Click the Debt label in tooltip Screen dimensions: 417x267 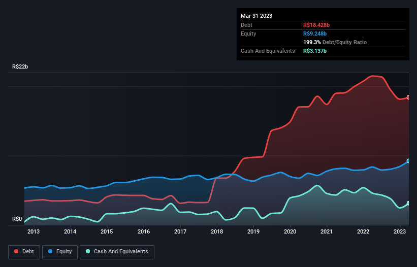(x=246, y=25)
